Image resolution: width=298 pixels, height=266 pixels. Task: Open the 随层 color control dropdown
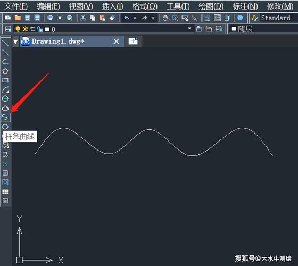click(264, 29)
